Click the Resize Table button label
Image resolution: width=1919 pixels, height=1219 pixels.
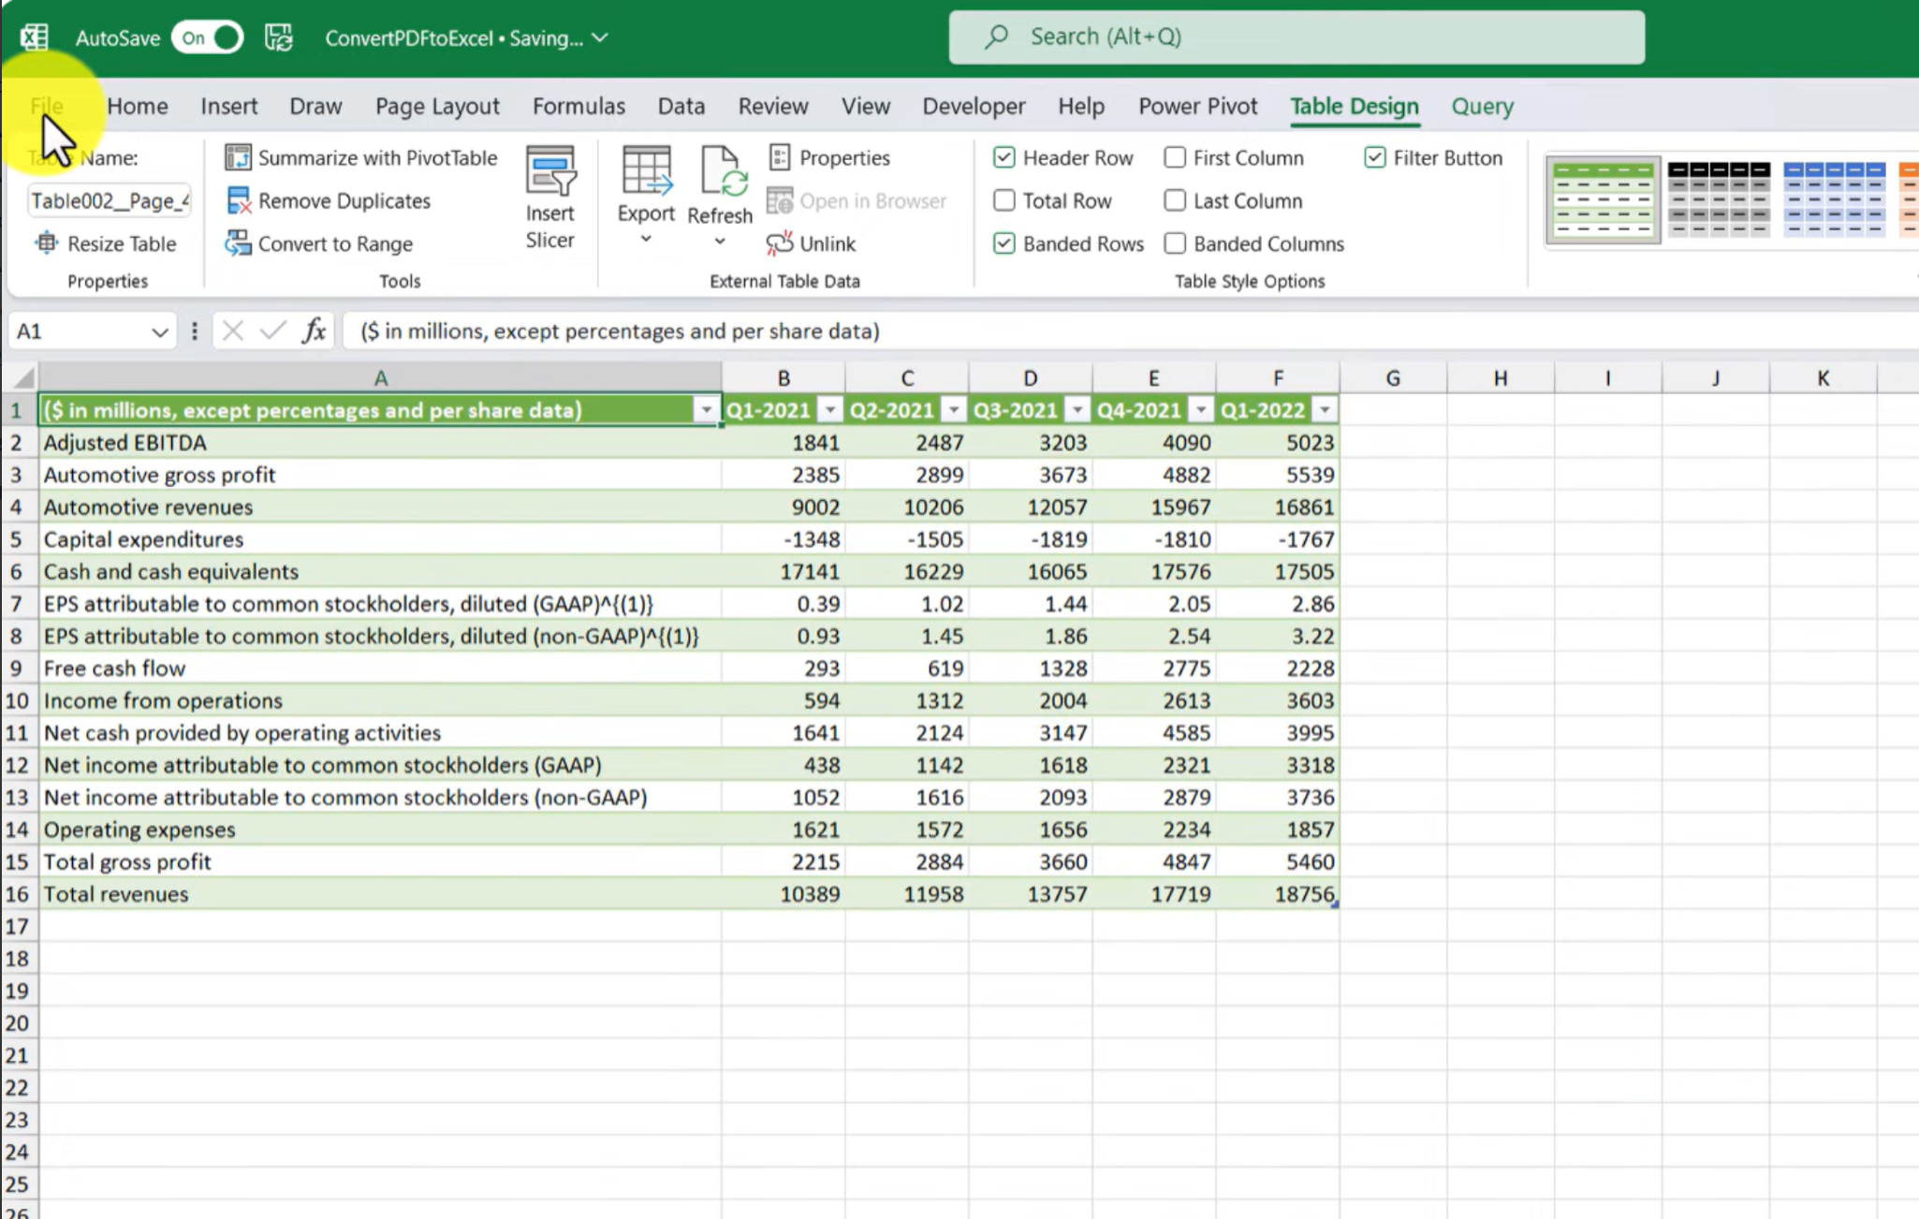122,243
